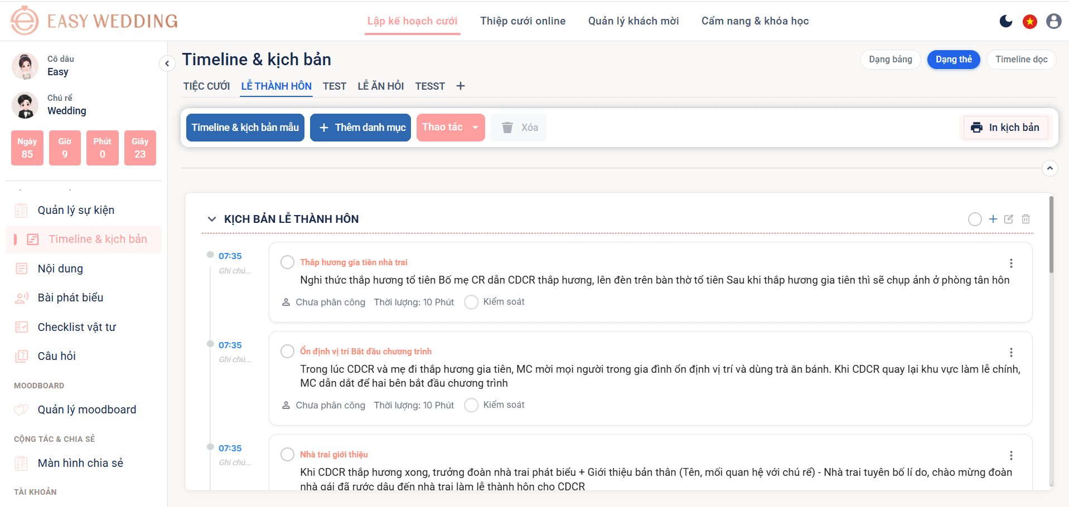Switch to Lễ ăn hỏi tab
1069x507 pixels.
pyautogui.click(x=380, y=86)
